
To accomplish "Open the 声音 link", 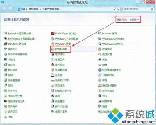I will 105,80.
